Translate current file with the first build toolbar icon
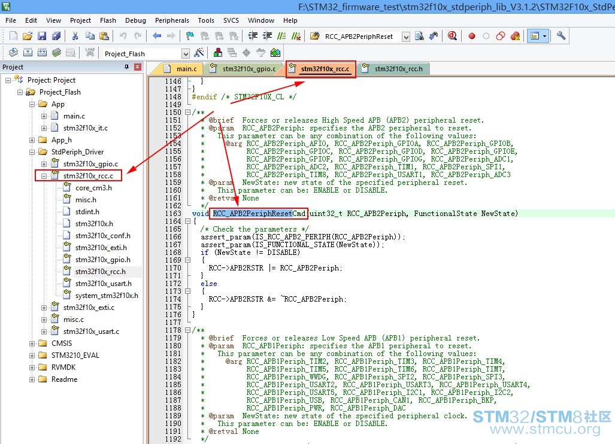 click(13, 53)
